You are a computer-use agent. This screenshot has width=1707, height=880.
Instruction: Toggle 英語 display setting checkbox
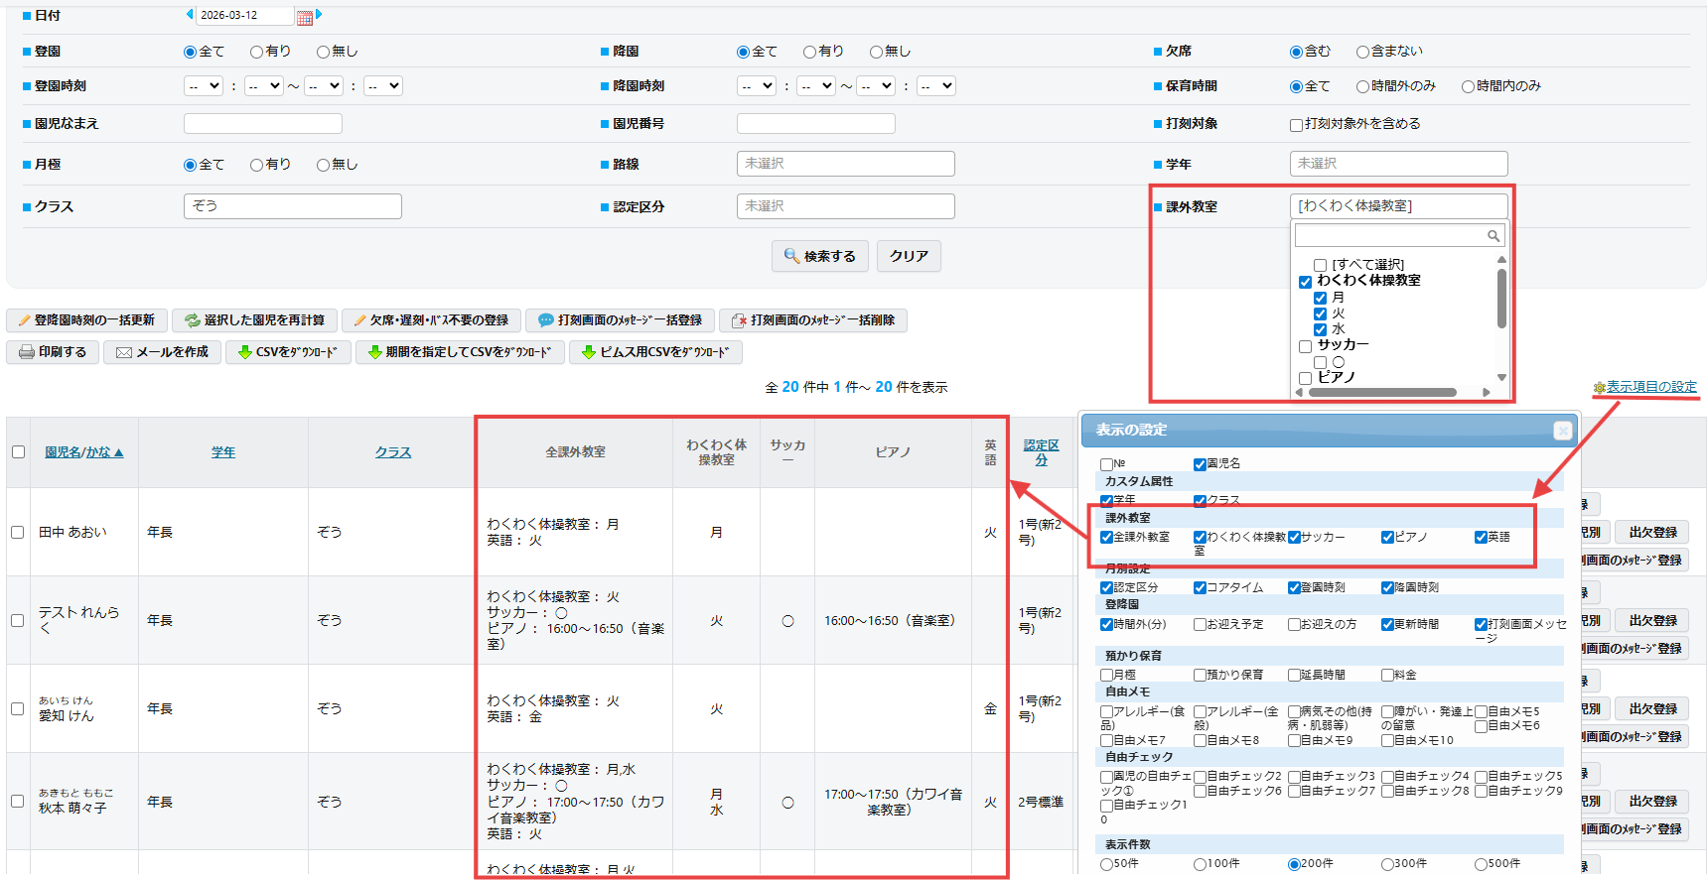point(1481,537)
